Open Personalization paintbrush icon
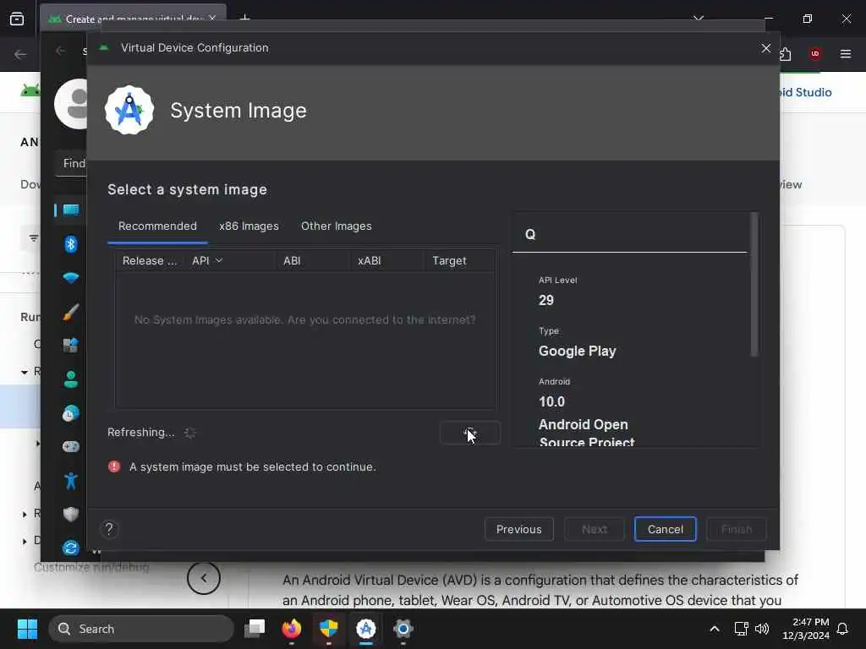The height and width of the screenshot is (649, 866). pyautogui.click(x=71, y=312)
